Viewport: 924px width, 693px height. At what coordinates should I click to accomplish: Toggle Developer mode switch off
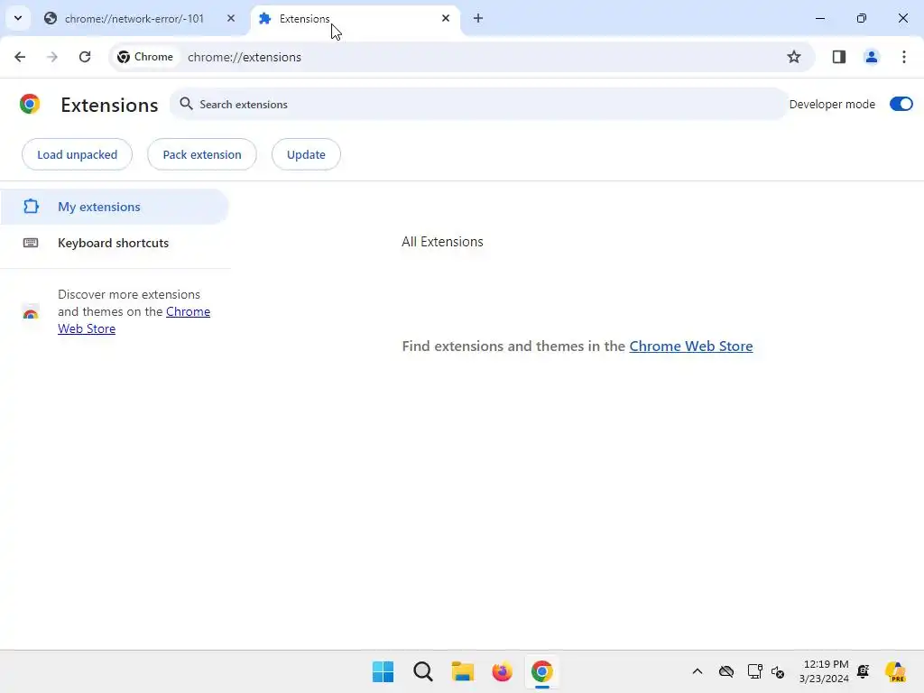(901, 105)
